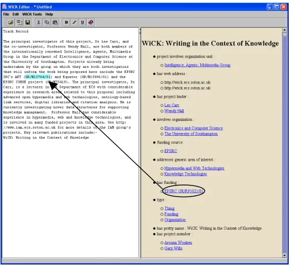Click the 'Track Record' heading in the editor

click(16, 31)
